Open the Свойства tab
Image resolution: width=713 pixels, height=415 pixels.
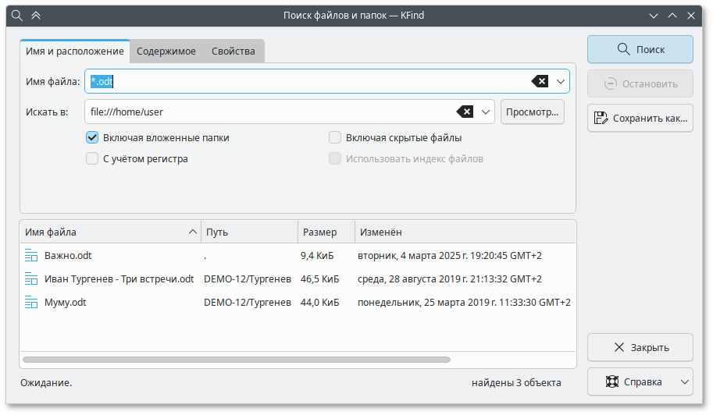coord(233,51)
